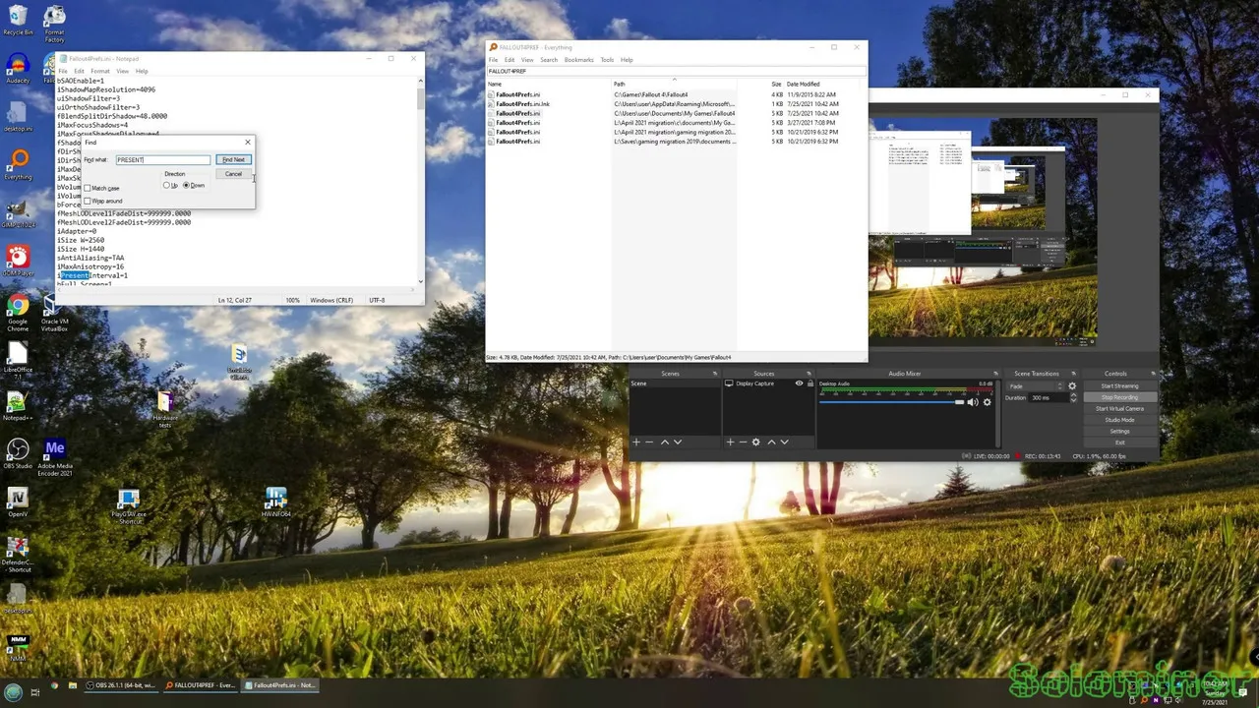Open Desktop Audio settings gear in Audio Mixer
The width and height of the screenshot is (1259, 708).
coord(987,402)
